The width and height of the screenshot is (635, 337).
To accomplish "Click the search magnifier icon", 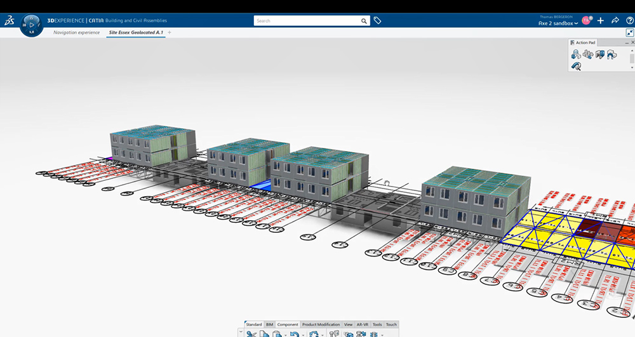I will pos(364,21).
